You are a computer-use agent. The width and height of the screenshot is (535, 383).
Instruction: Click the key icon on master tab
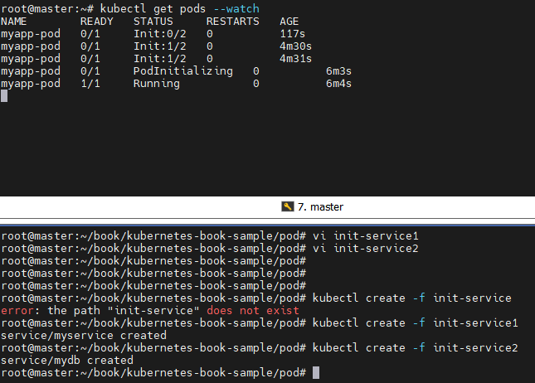tap(288, 206)
